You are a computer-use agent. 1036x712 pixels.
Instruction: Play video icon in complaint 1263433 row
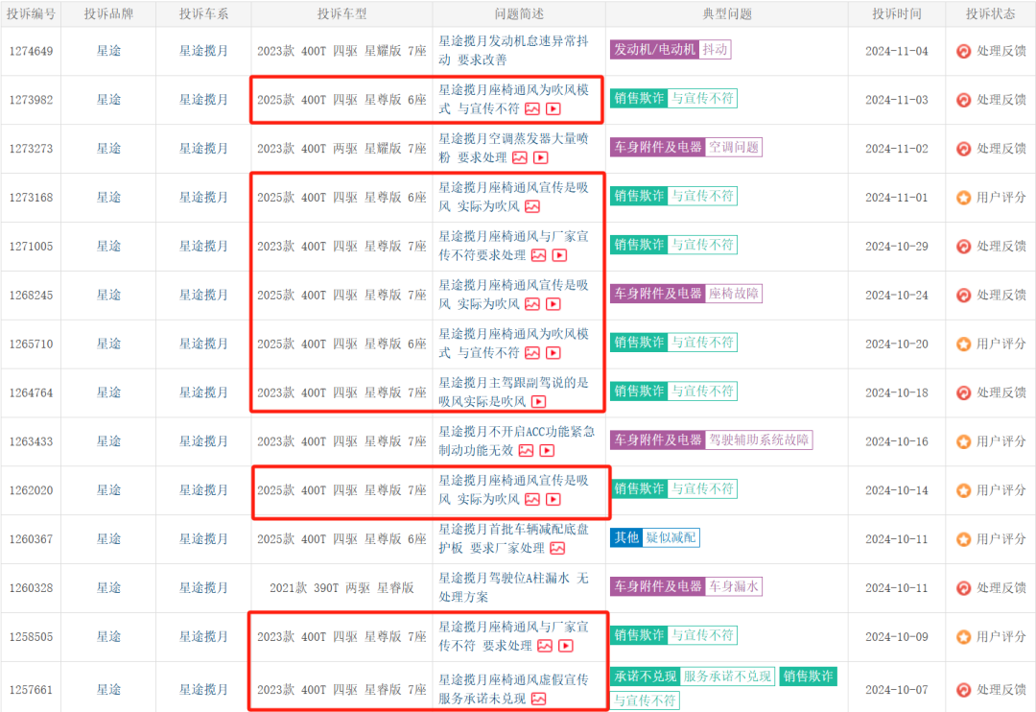click(x=547, y=451)
